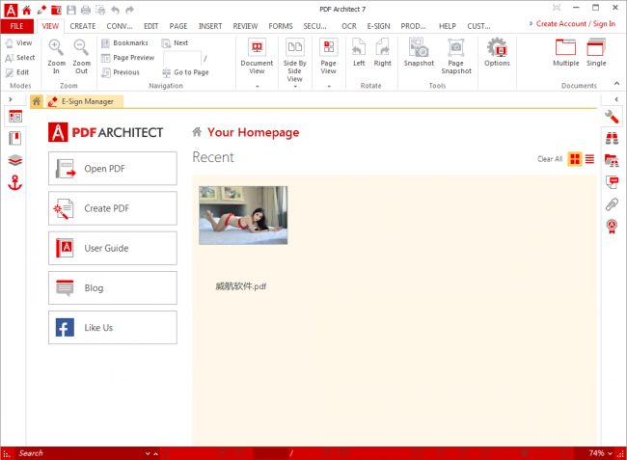
Task: Activate View mode
Action: tap(18, 42)
